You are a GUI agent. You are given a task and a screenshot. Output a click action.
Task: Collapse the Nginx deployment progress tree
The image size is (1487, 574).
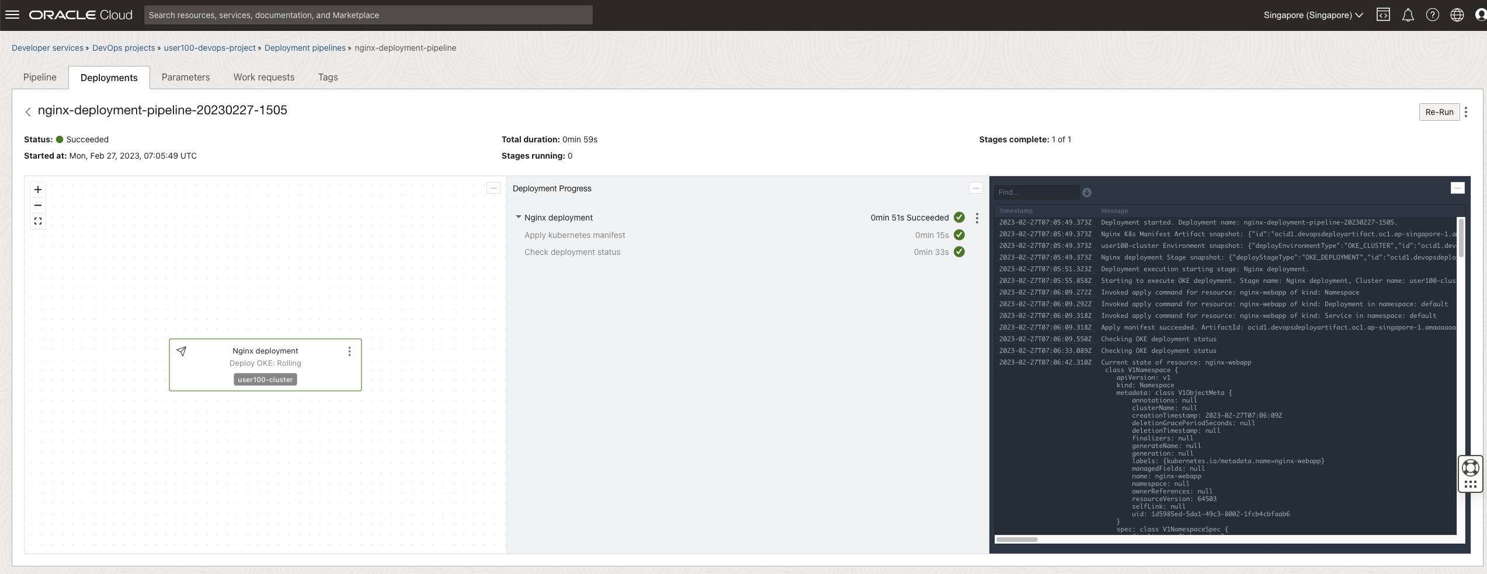[x=518, y=217]
